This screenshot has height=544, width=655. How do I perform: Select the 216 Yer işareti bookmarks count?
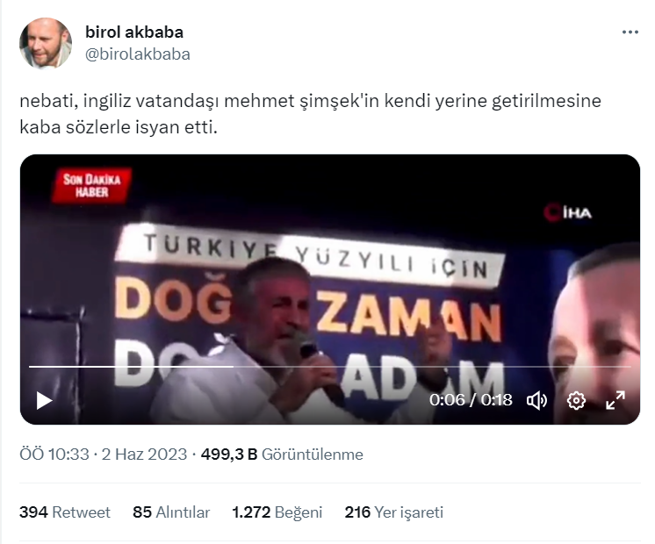click(x=393, y=512)
